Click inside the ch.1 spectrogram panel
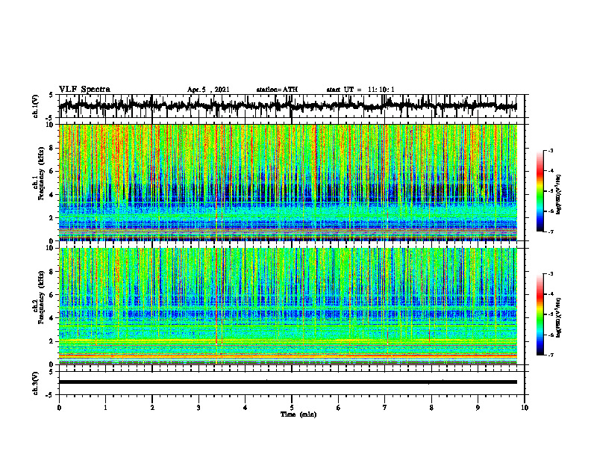The image size is (591, 457). pos(288,182)
